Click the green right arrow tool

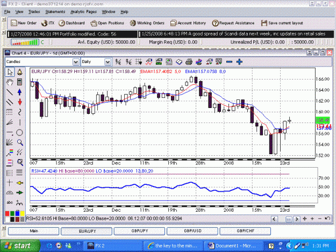point(19,193)
